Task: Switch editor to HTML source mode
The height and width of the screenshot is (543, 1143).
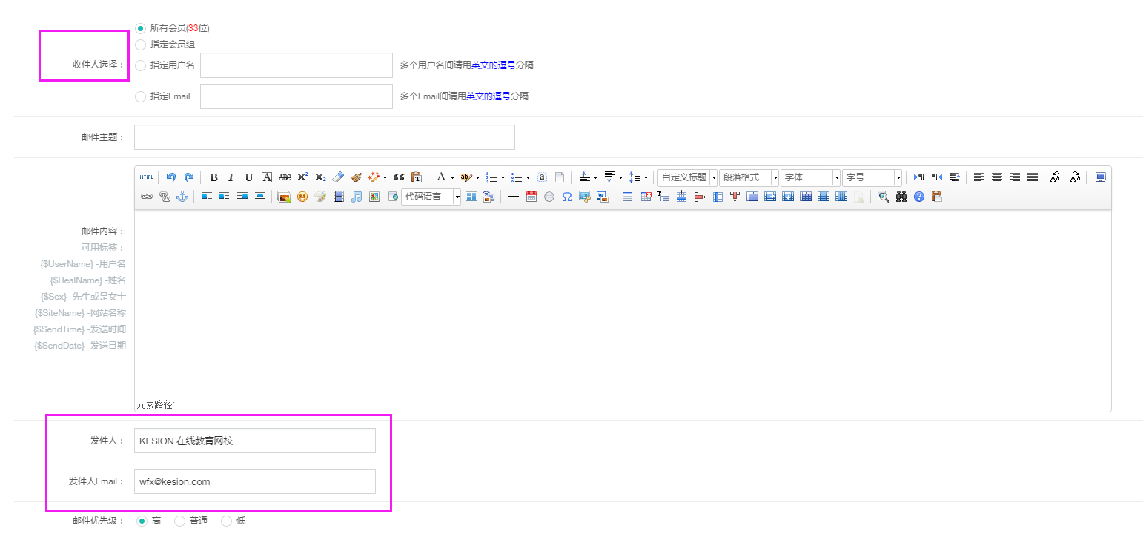Action: pos(146,177)
